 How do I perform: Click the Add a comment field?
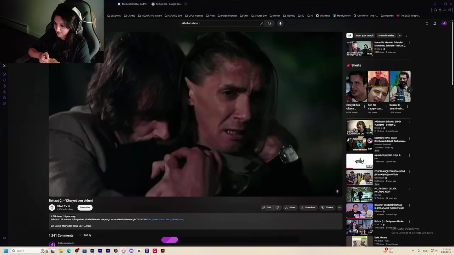pyautogui.click(x=66, y=243)
